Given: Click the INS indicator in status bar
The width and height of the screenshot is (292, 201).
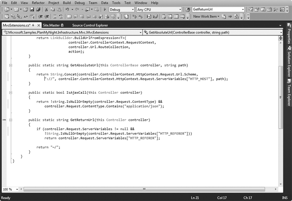Looking at the screenshot, I should pos(285,198).
